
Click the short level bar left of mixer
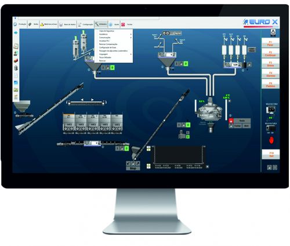(195, 105)
